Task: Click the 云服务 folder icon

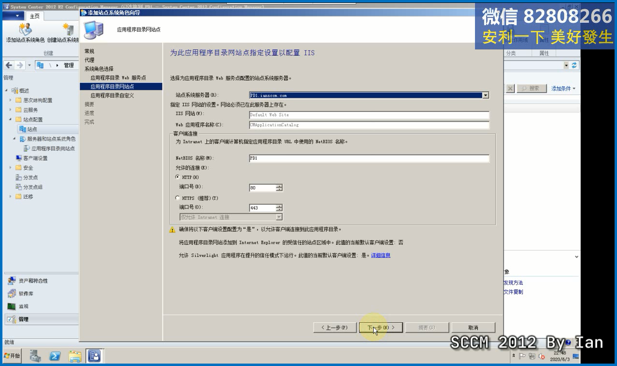Action: pos(19,110)
